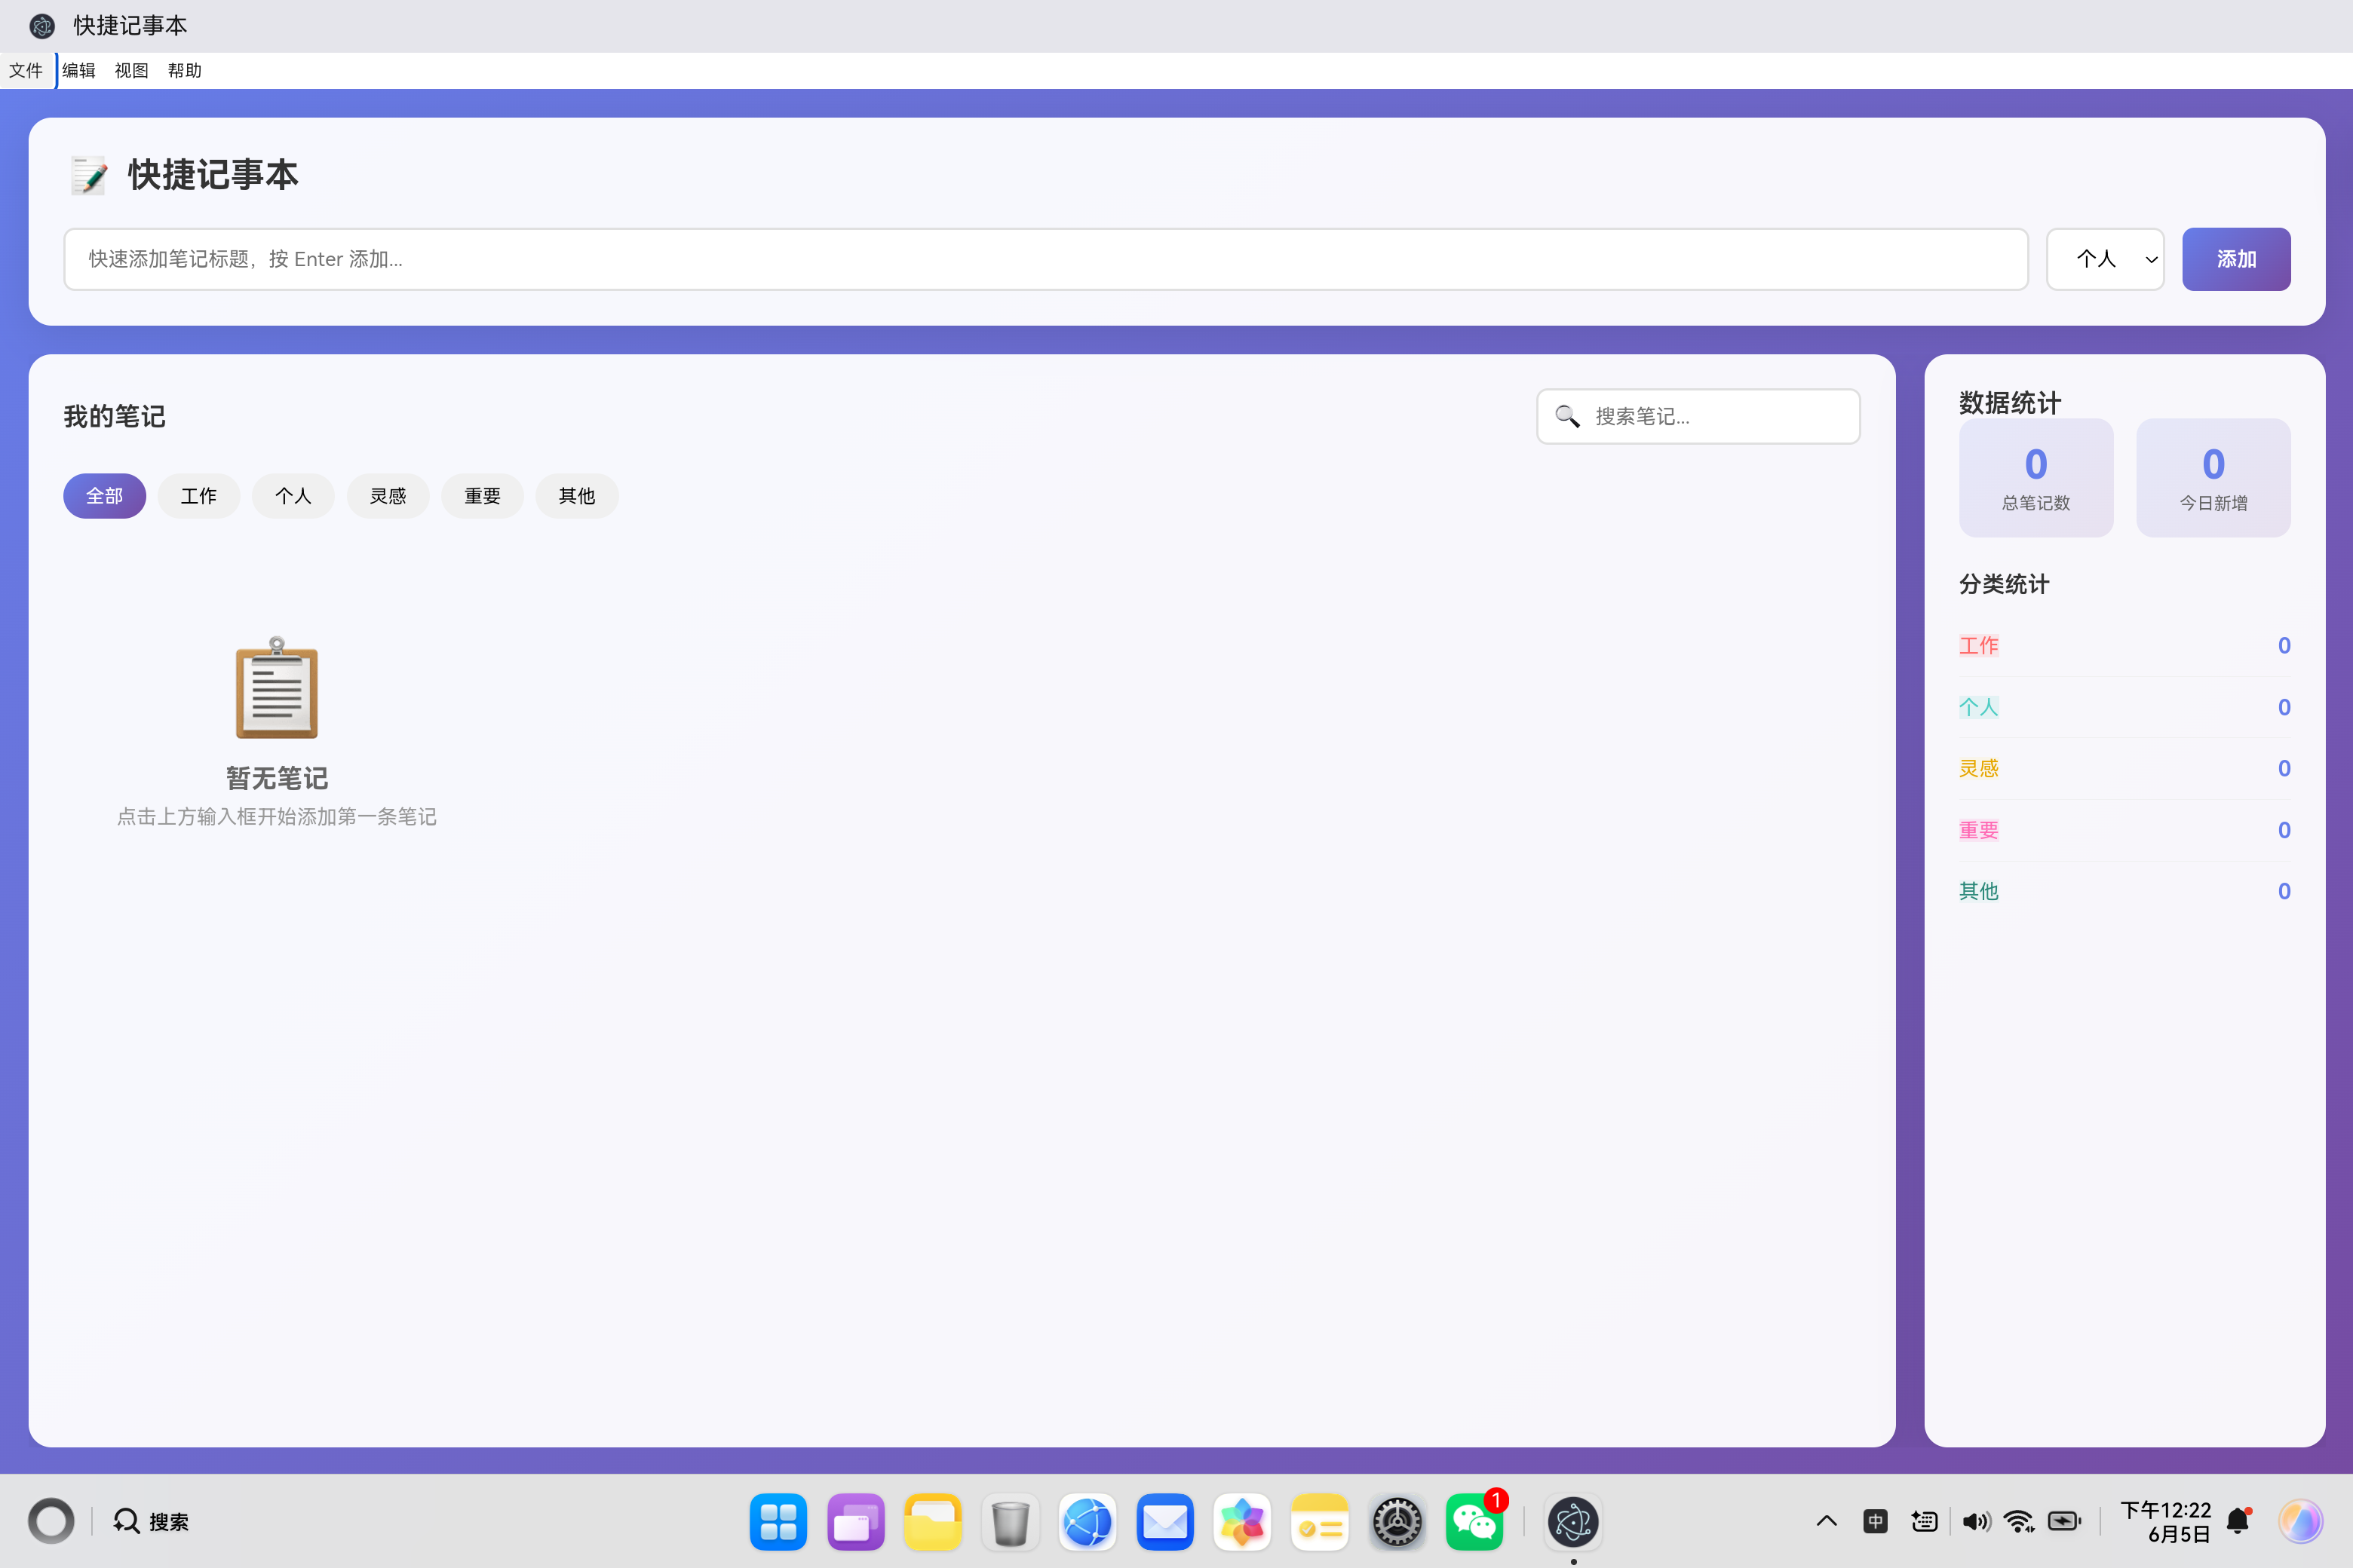Open the yellow file manager folder

[x=932, y=1521]
